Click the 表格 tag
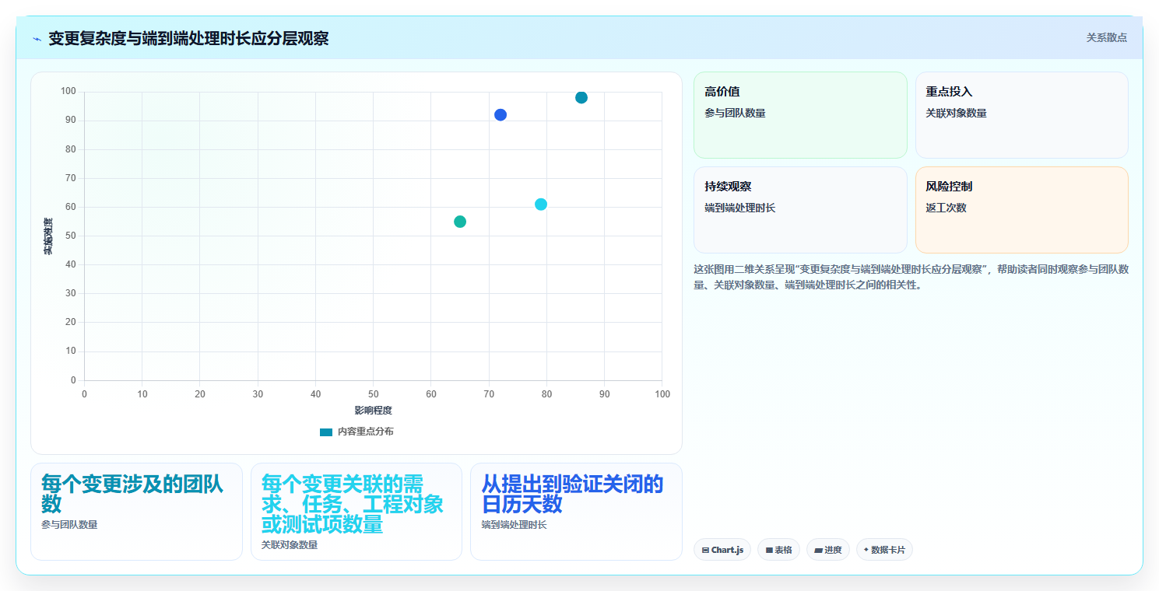Image resolution: width=1159 pixels, height=591 pixels. pyautogui.click(x=778, y=550)
